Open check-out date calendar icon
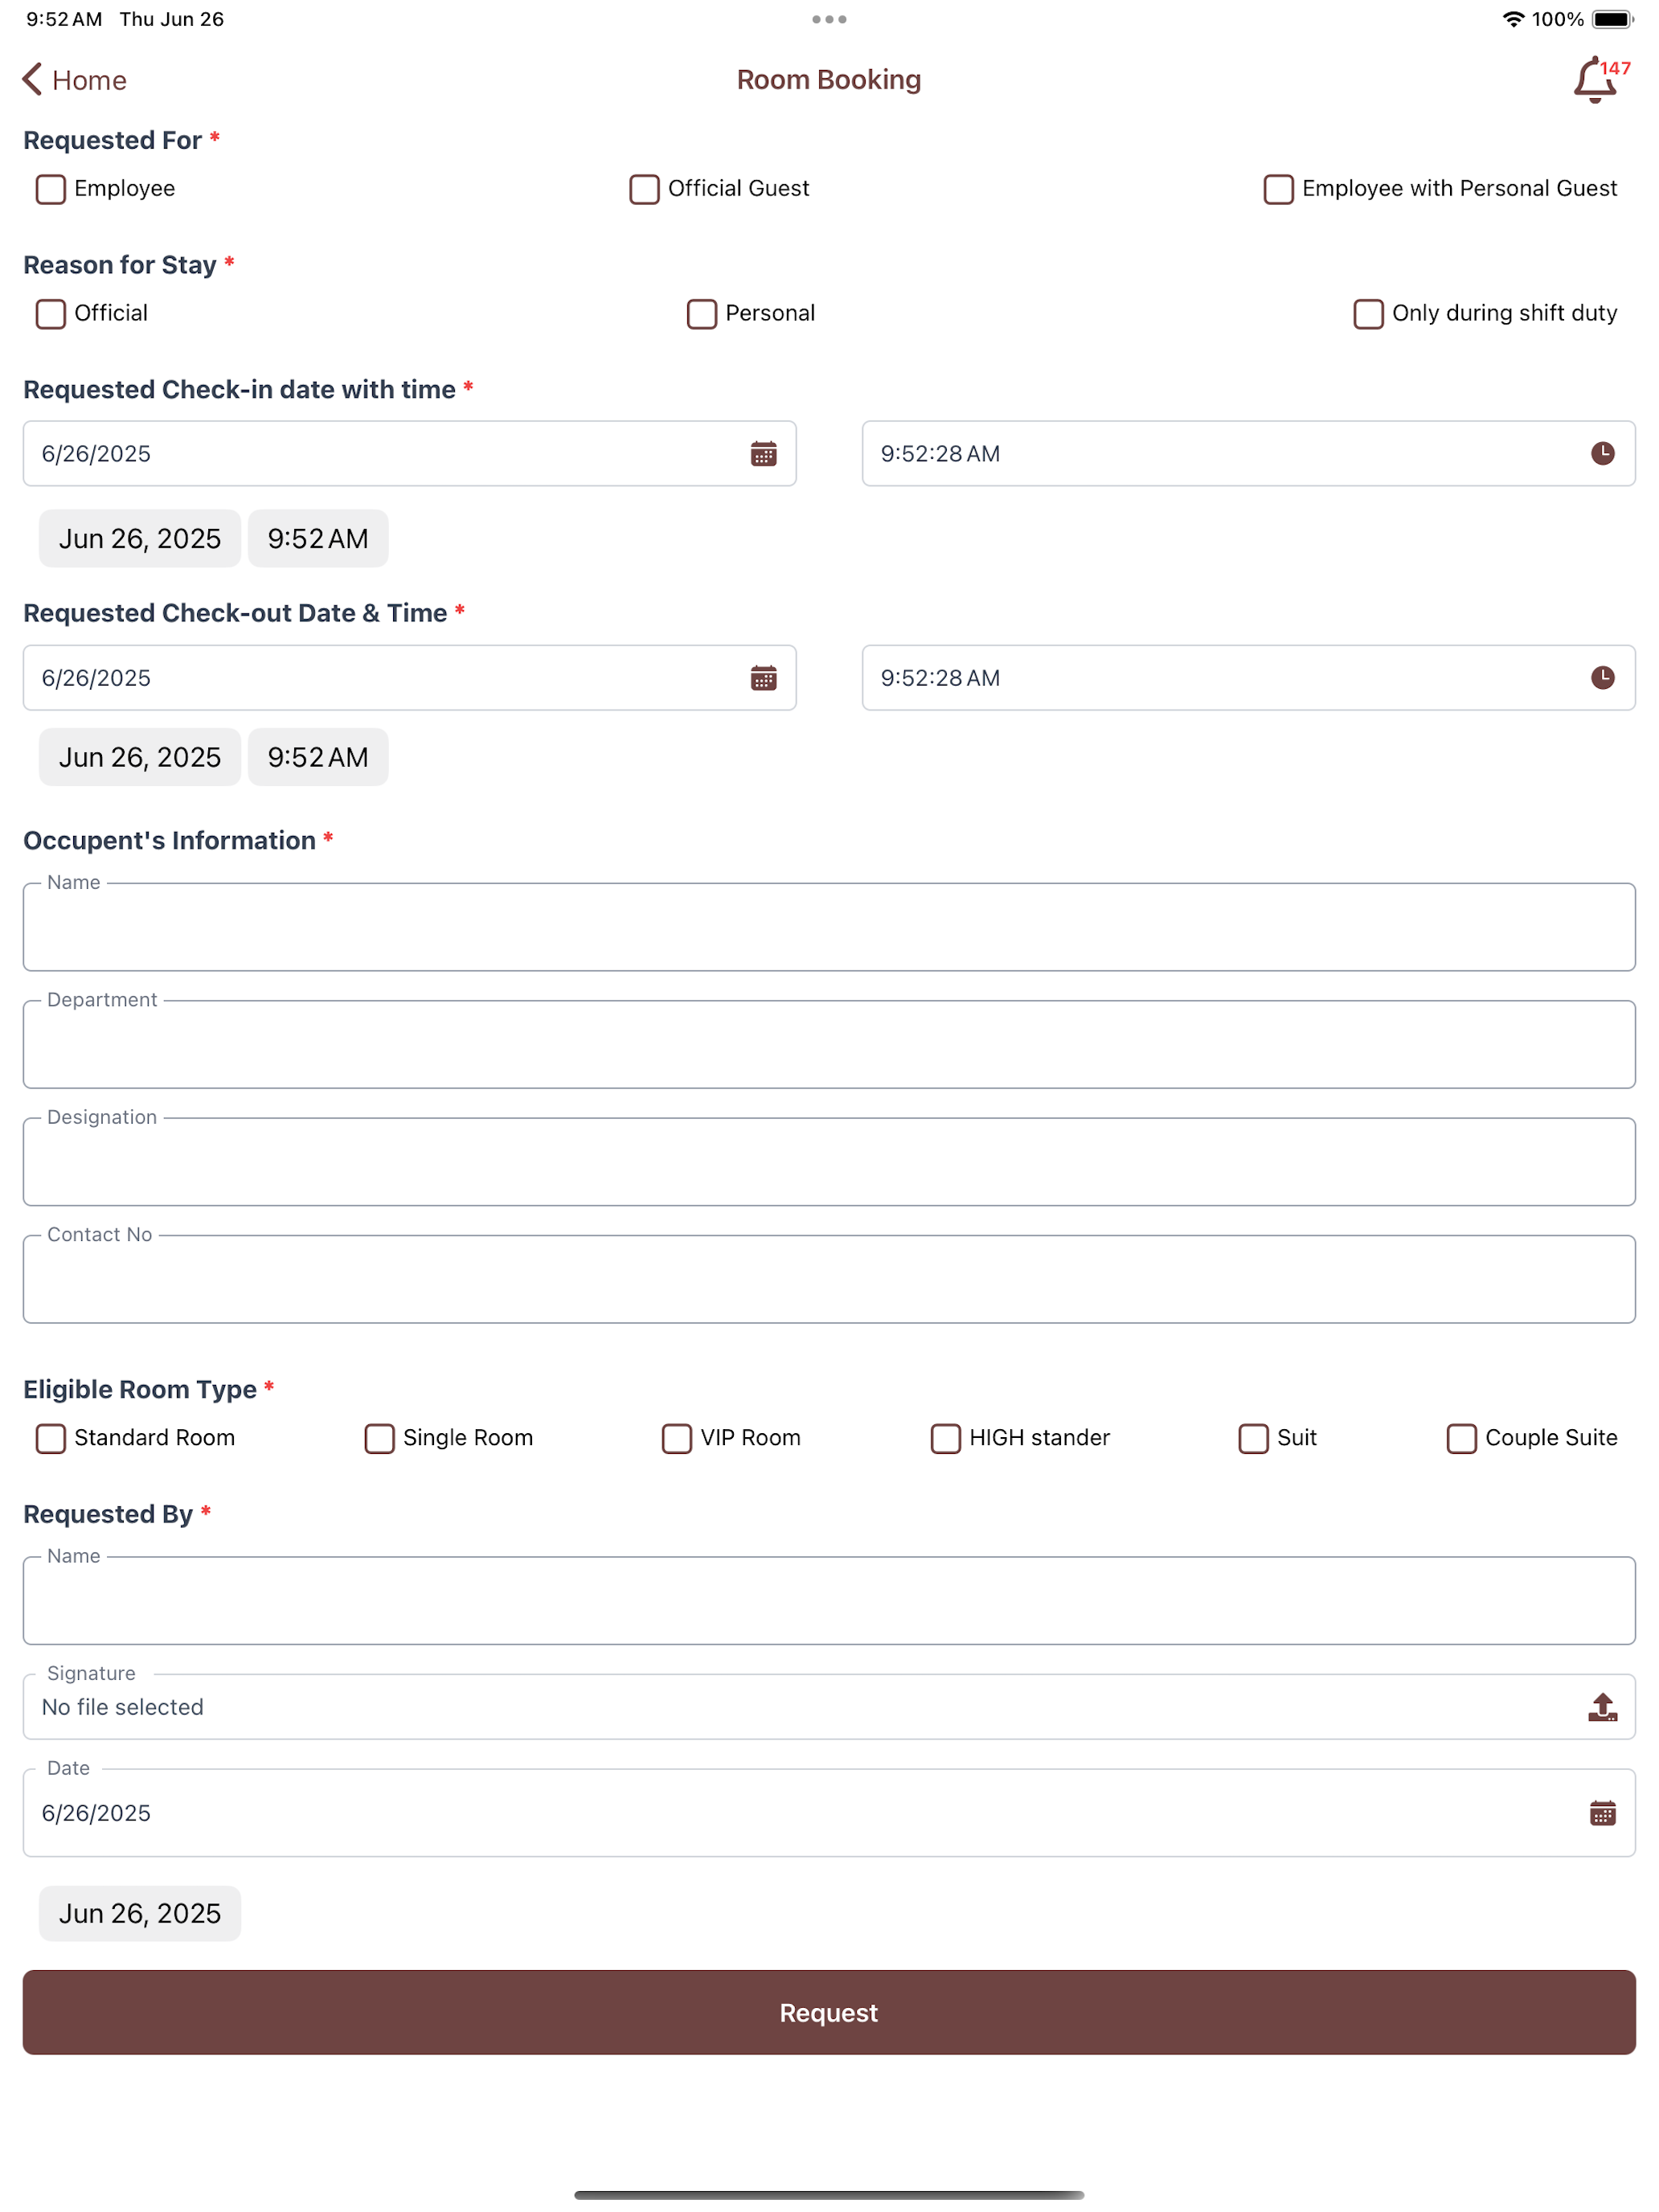Viewport: 1659px width, 2212px height. point(764,678)
